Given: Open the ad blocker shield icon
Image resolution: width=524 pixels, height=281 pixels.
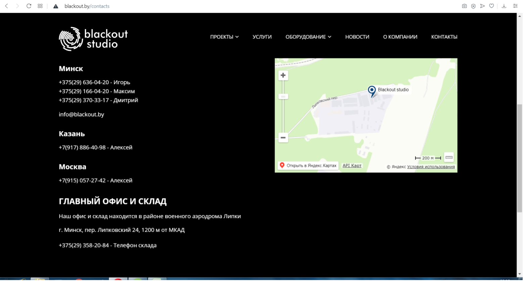Looking at the screenshot, I should (x=473, y=6).
